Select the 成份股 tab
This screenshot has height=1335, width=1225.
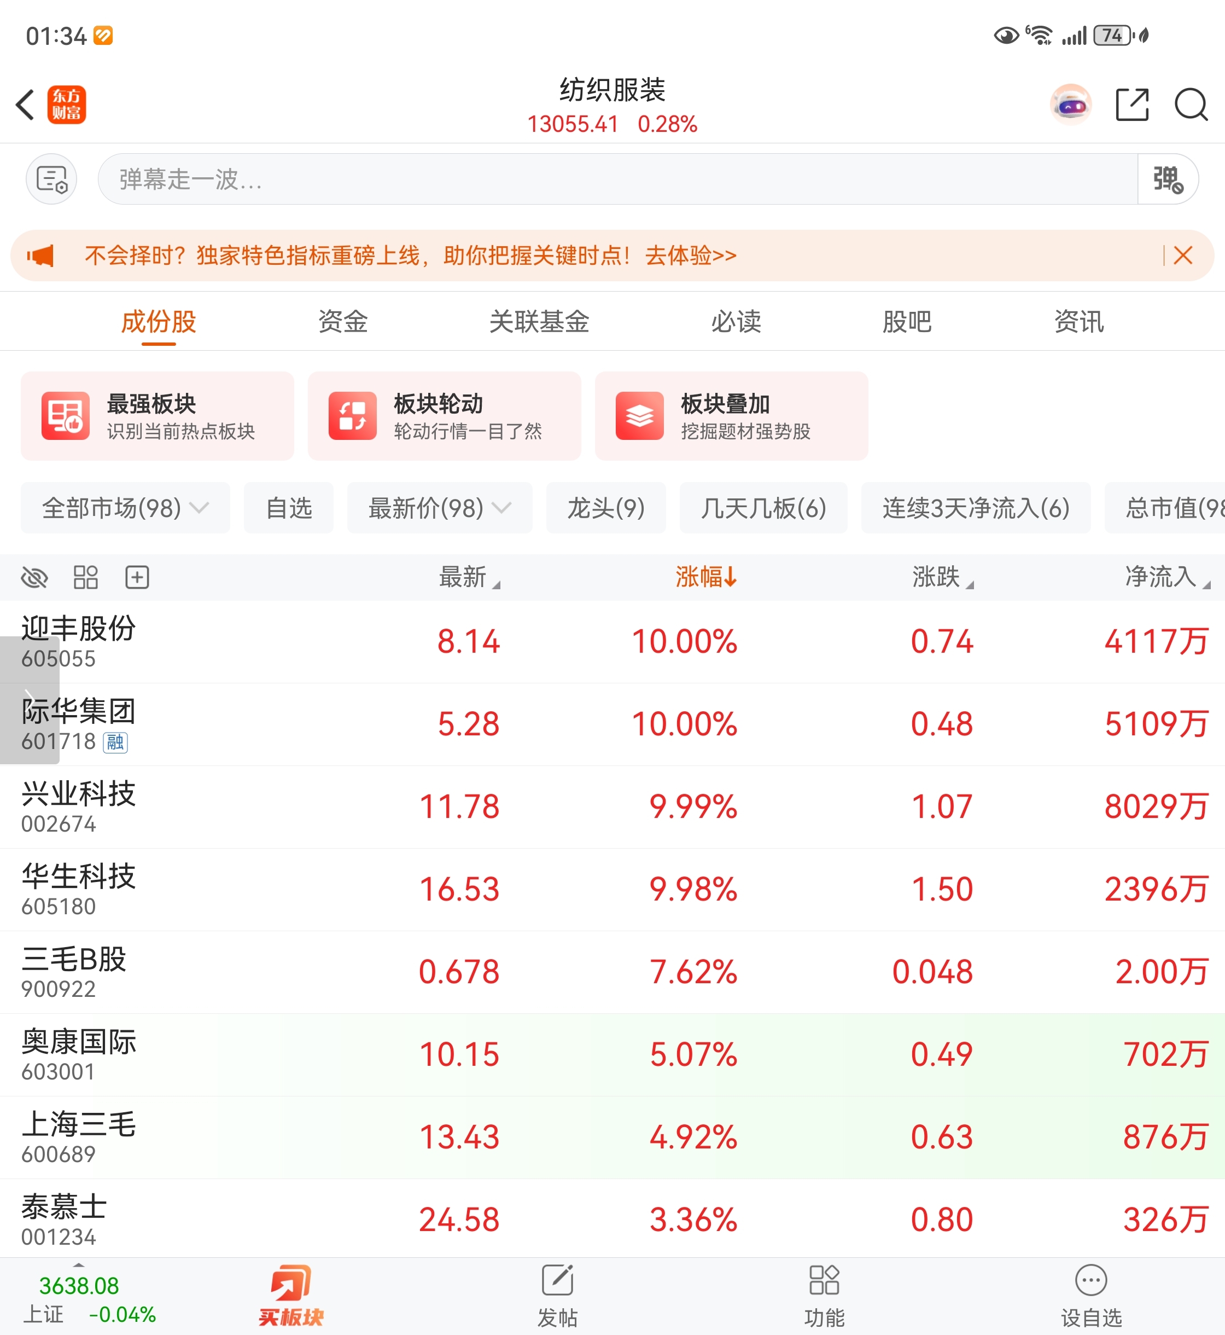pos(159,322)
